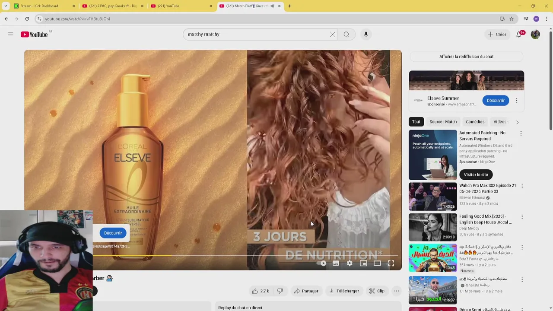Open NinjaOne ad thumbnail
The height and width of the screenshot is (311, 553).
(x=432, y=155)
